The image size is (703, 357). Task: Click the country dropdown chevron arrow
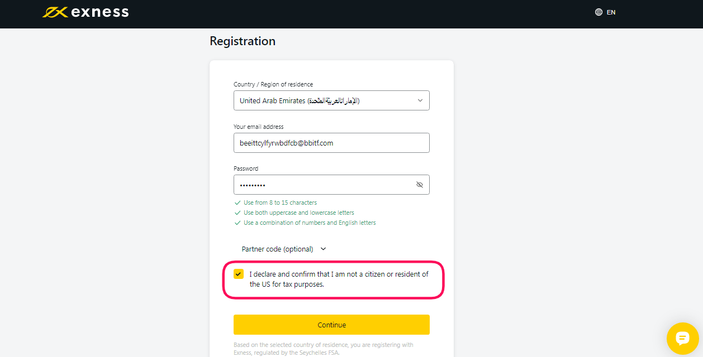(420, 100)
